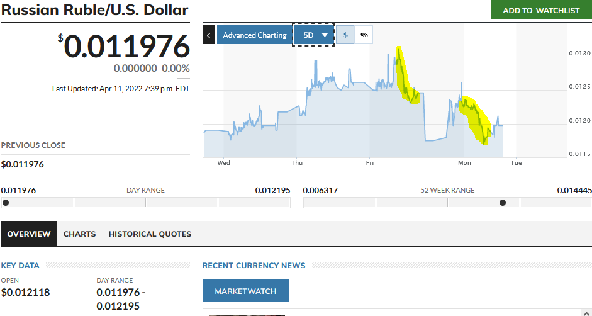This screenshot has width=592, height=316.
Task: Click the 52 week range slider marker
Action: [503, 203]
